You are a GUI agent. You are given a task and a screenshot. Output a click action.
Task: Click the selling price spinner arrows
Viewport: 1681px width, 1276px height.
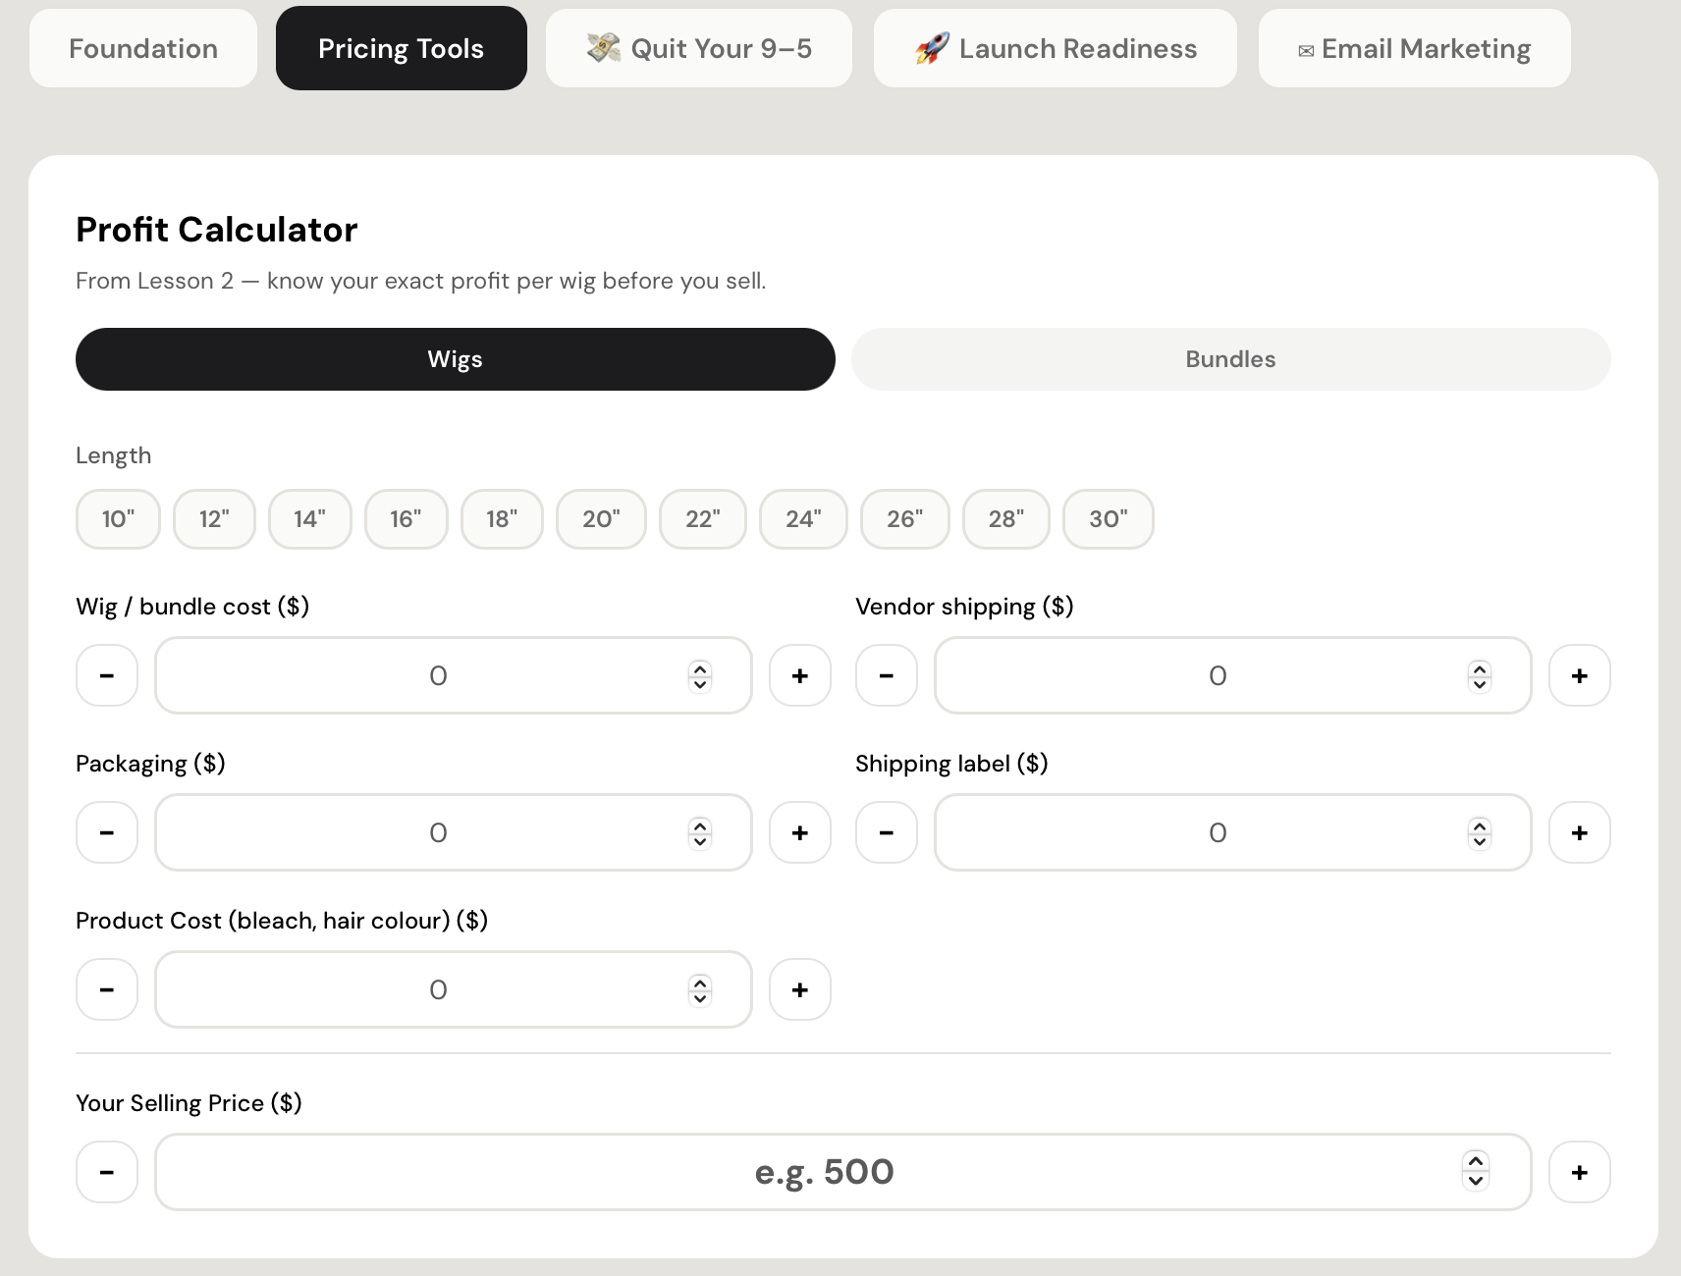pos(1476,1170)
